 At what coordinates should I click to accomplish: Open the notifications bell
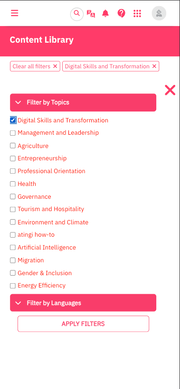[x=105, y=13]
